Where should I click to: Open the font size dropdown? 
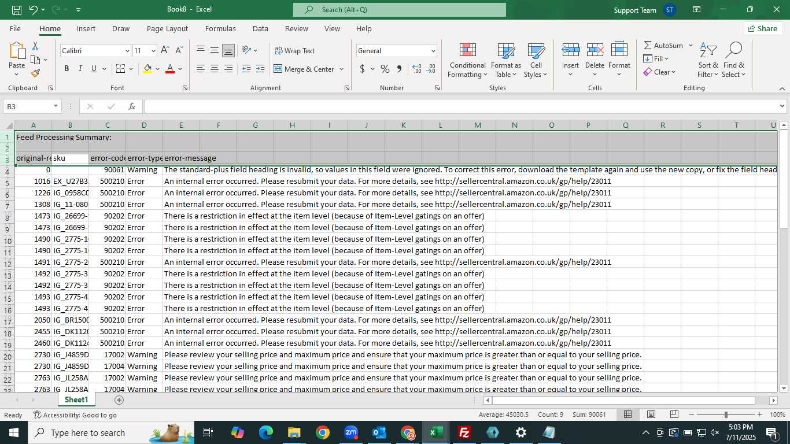(153, 51)
